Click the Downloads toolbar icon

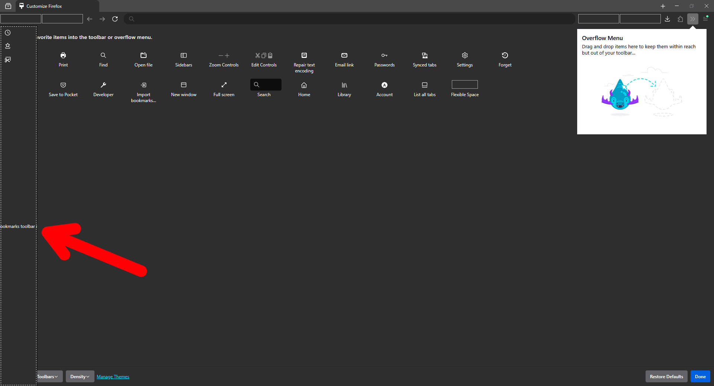[x=668, y=19]
